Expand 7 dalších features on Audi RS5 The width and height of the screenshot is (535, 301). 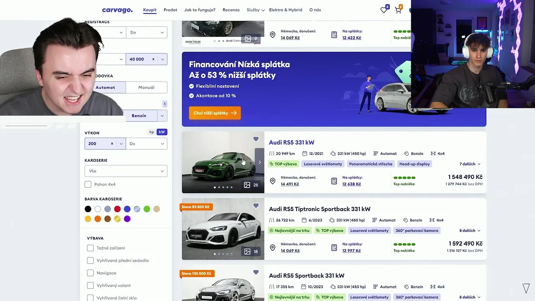pyautogui.click(x=470, y=164)
